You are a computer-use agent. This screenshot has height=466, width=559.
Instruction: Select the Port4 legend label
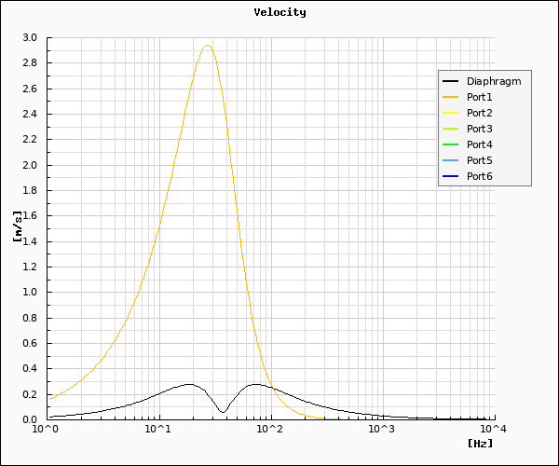(x=479, y=144)
